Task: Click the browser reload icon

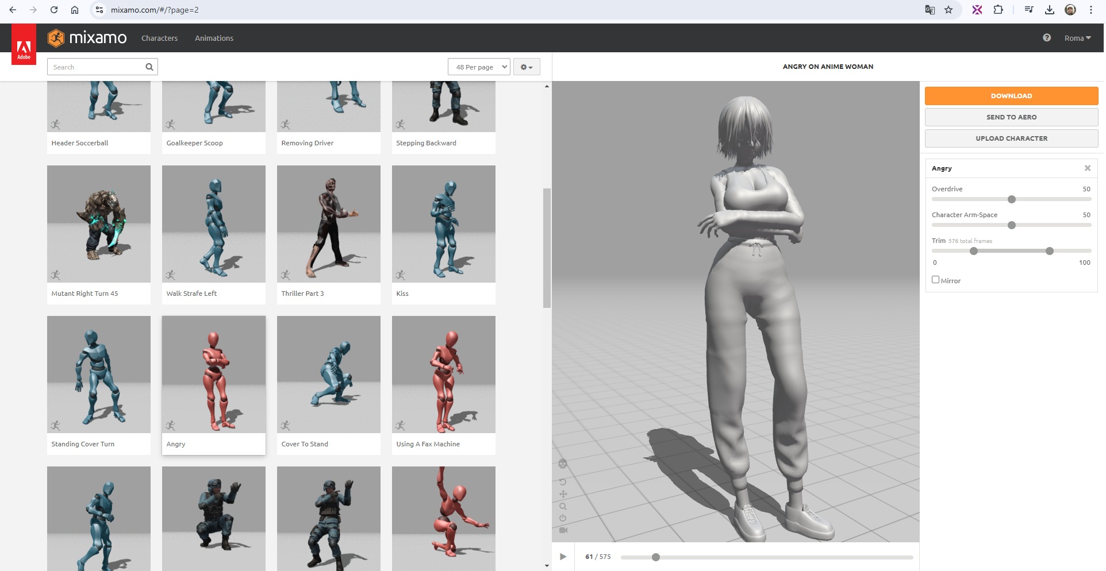Action: (x=53, y=10)
